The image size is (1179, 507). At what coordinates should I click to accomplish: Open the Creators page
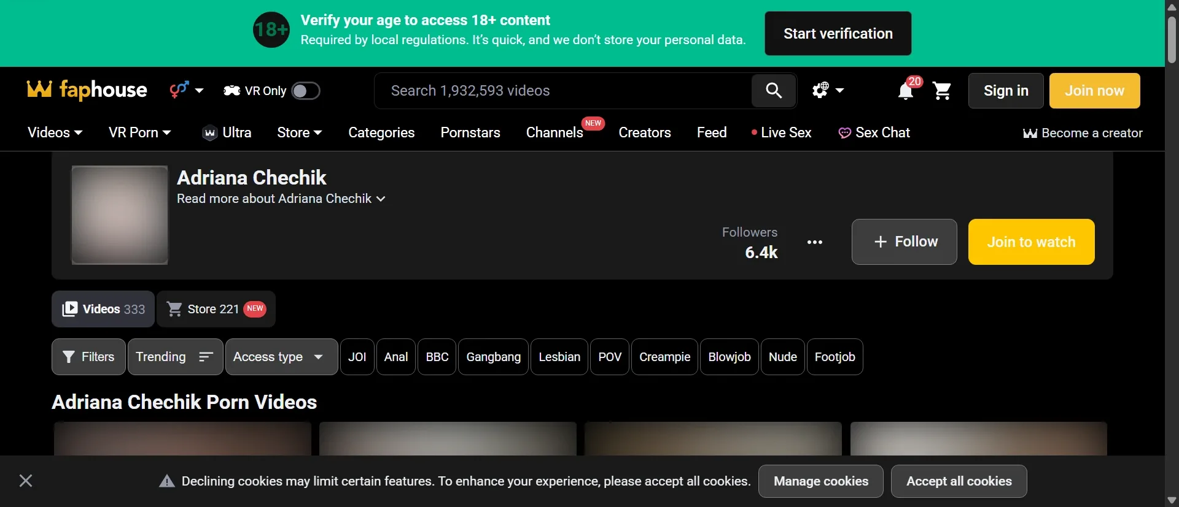click(x=645, y=132)
